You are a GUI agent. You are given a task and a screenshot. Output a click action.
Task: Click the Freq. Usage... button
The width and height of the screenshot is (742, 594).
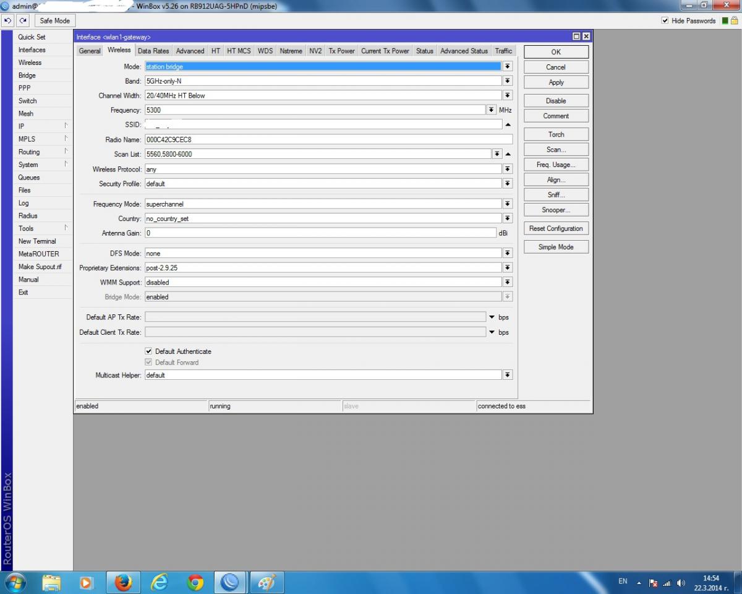click(x=555, y=165)
